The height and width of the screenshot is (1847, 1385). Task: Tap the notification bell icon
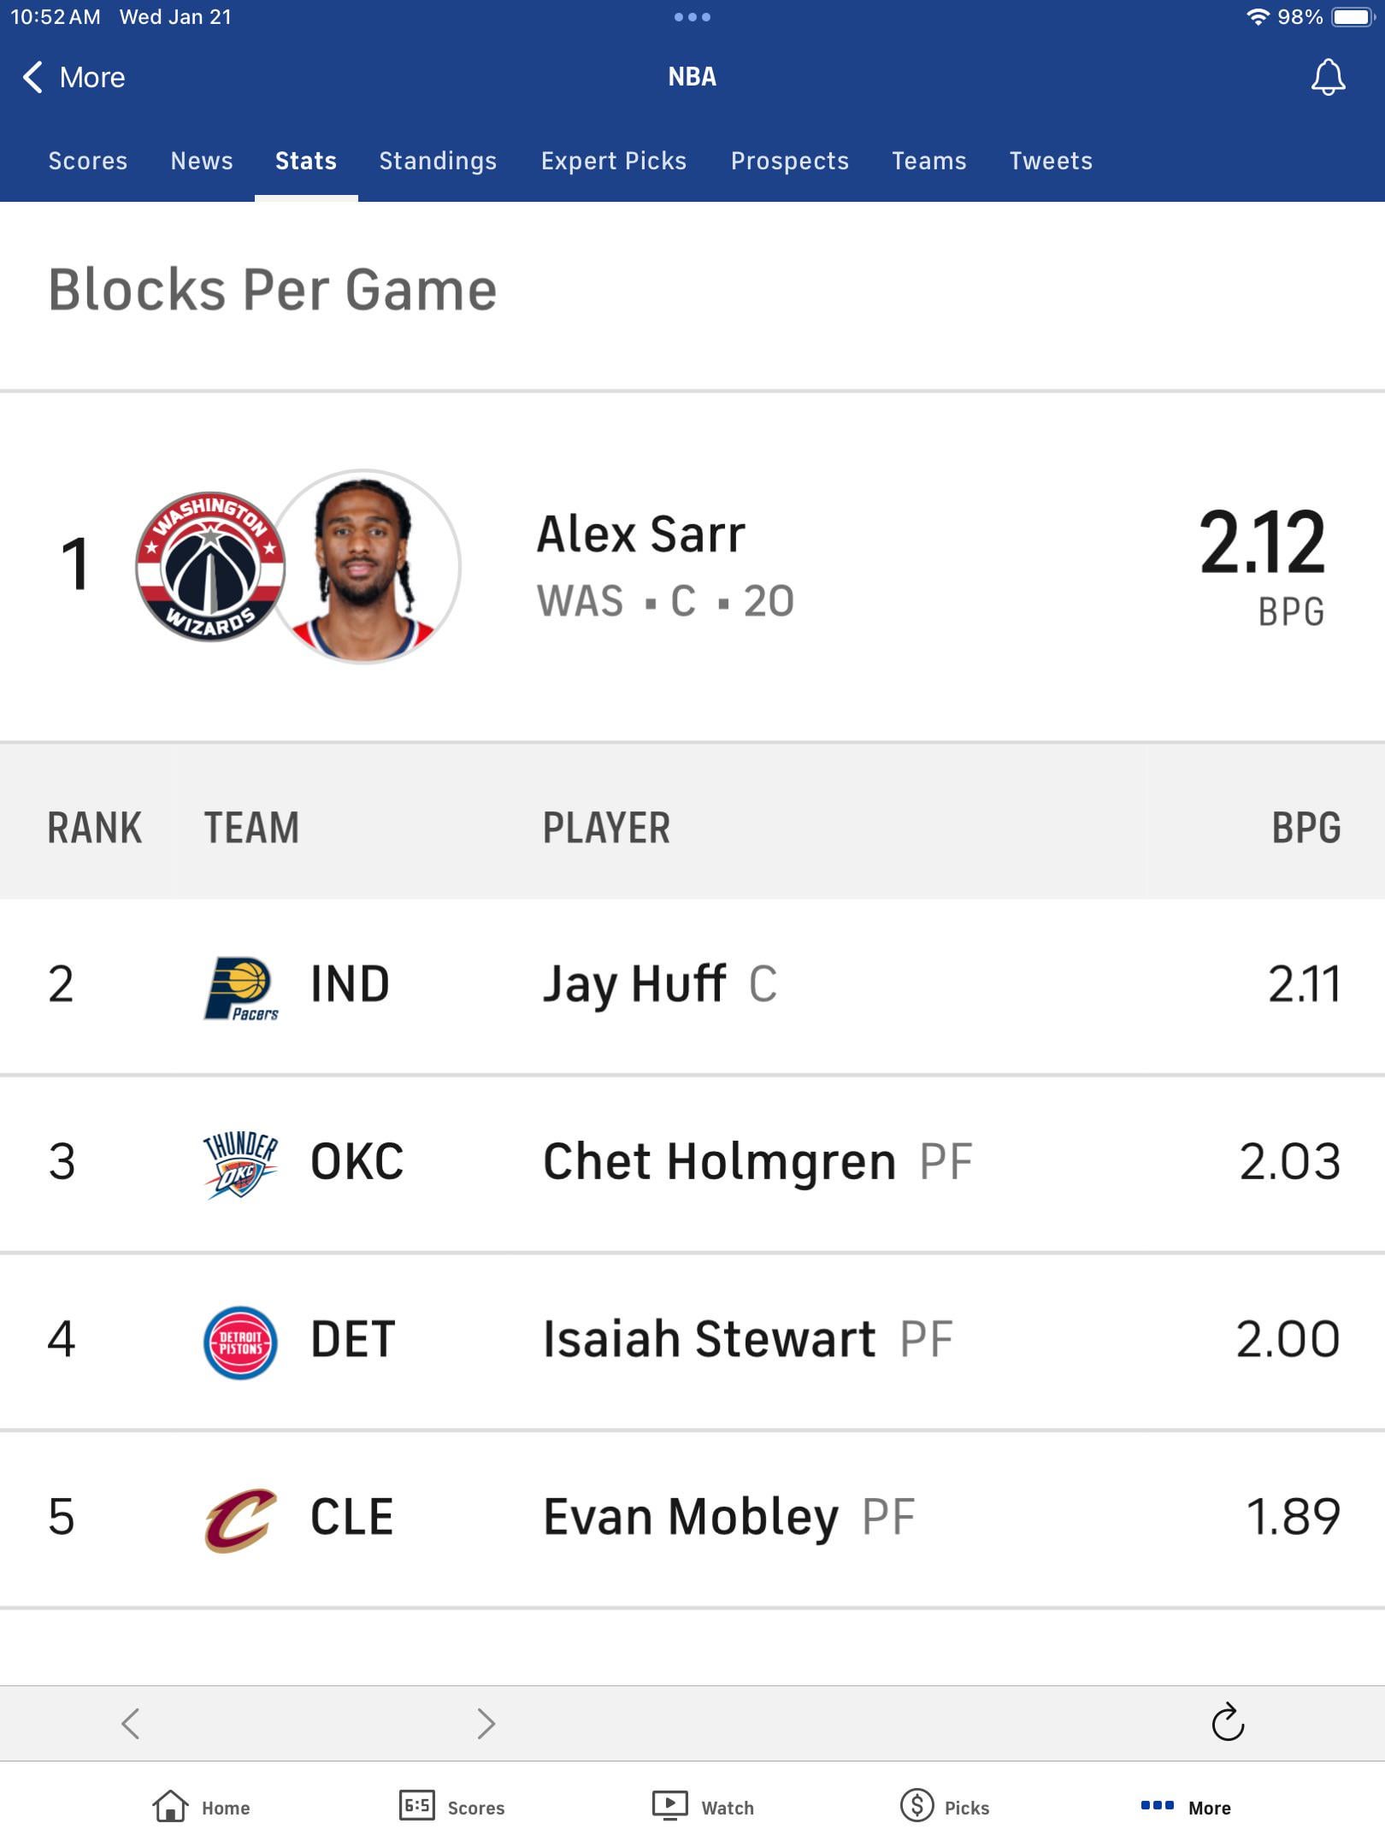[1328, 77]
